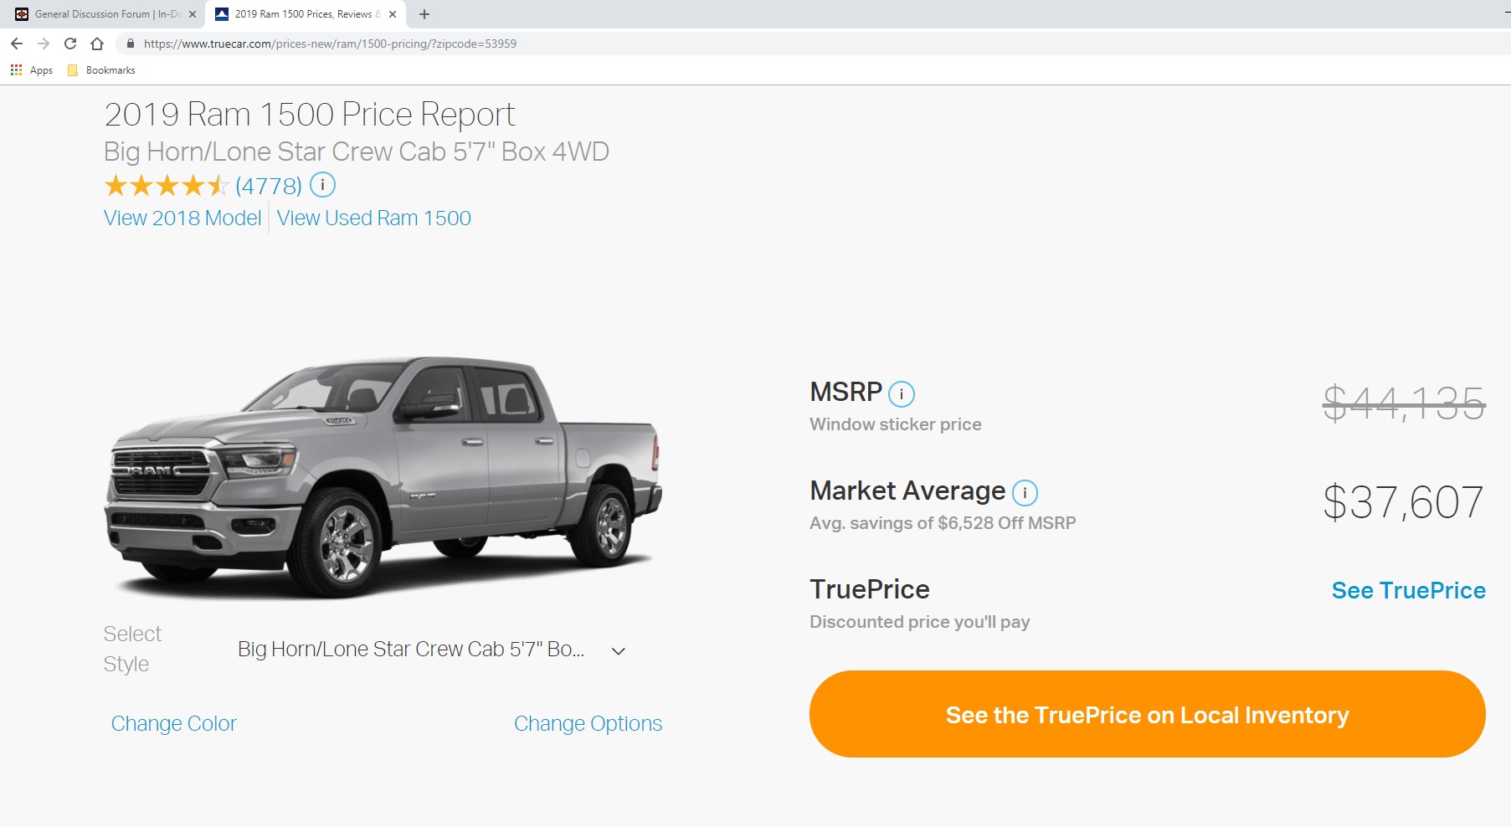This screenshot has width=1511, height=827.
Task: Reload the current page
Action: point(70,44)
